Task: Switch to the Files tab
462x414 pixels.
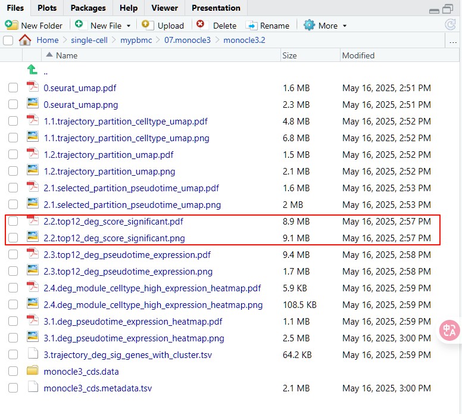Action: point(15,8)
